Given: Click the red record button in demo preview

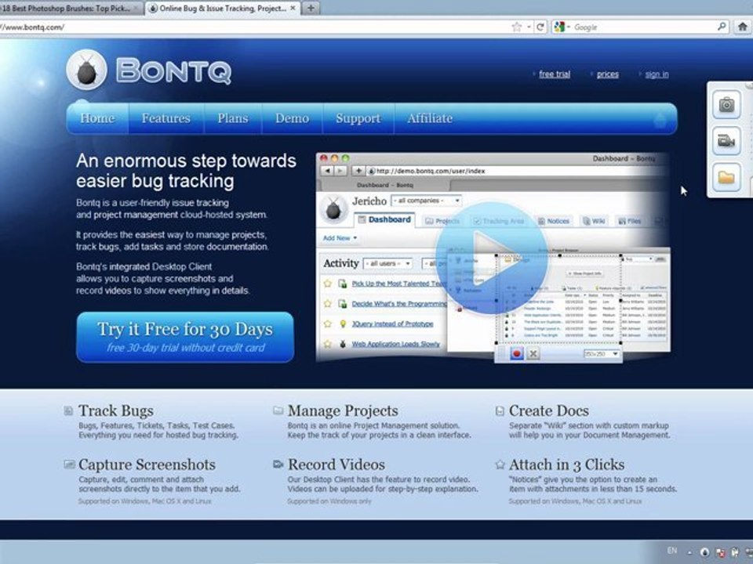Looking at the screenshot, I should click(517, 354).
